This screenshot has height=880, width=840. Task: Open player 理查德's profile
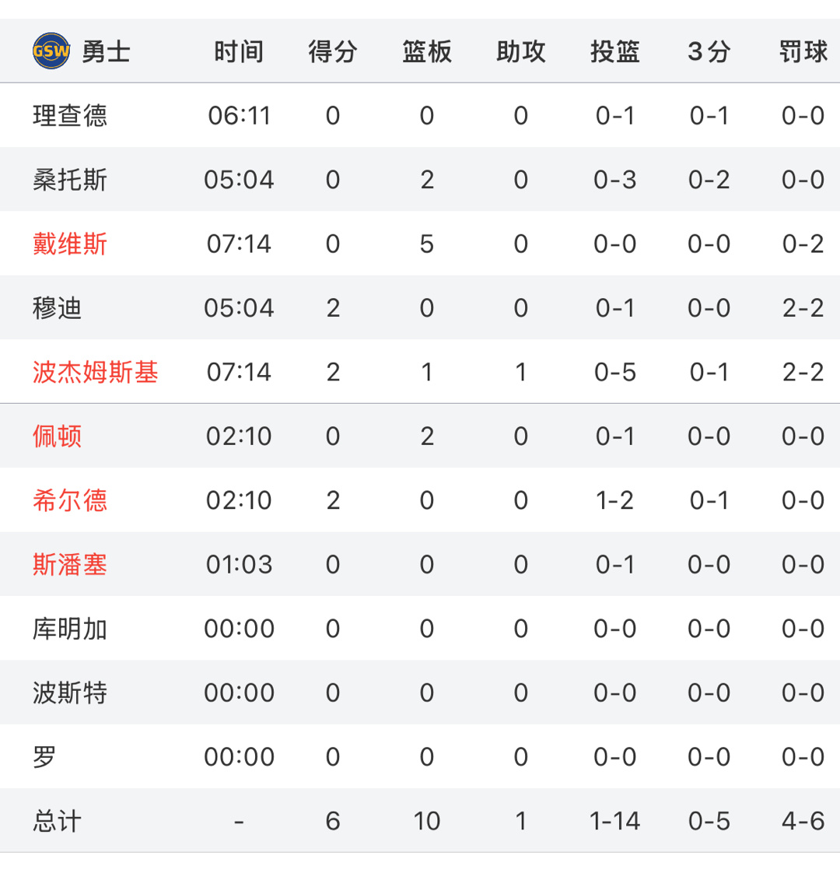(x=70, y=116)
